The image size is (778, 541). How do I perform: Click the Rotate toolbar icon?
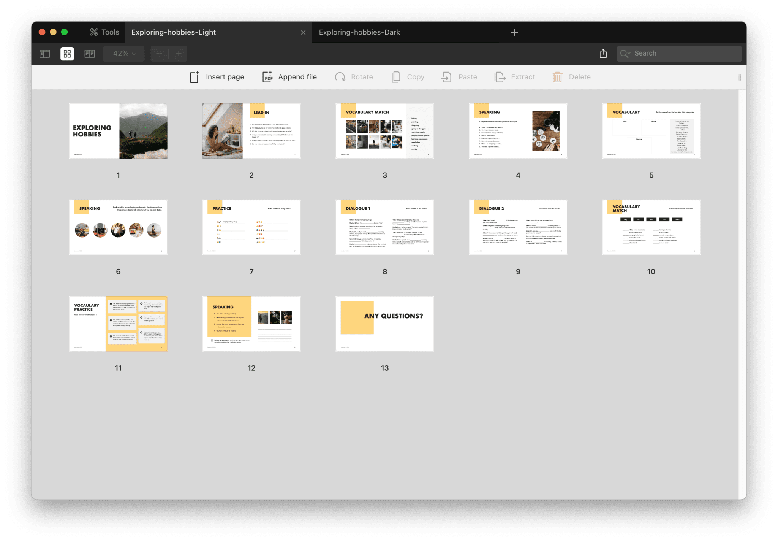(340, 77)
